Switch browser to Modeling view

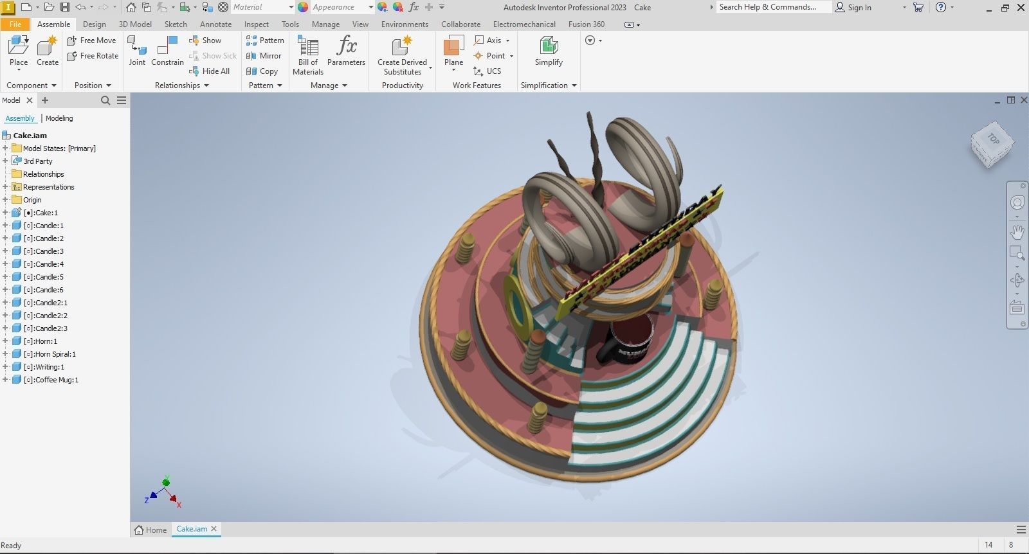pyautogui.click(x=59, y=118)
